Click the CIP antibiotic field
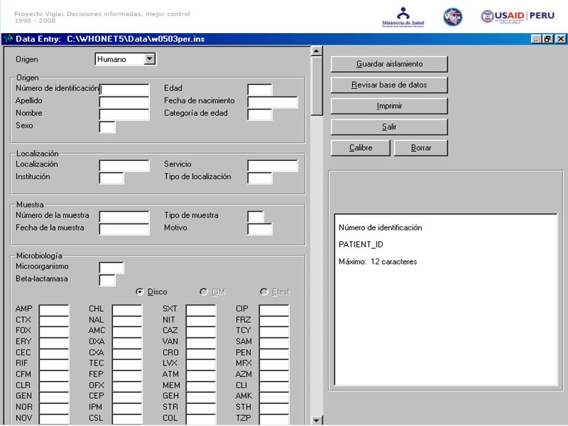This screenshot has height=426, width=568. tap(274, 310)
